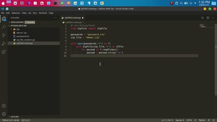Image resolution: width=217 pixels, height=122 pixels.
Task: Click the VS Code logo in title bar
Action: pos(2,9)
